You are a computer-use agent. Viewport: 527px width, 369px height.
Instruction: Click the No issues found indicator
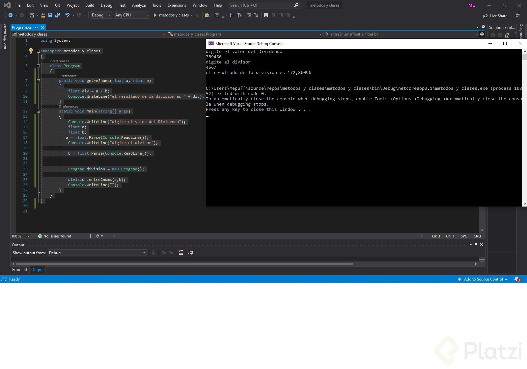point(55,236)
